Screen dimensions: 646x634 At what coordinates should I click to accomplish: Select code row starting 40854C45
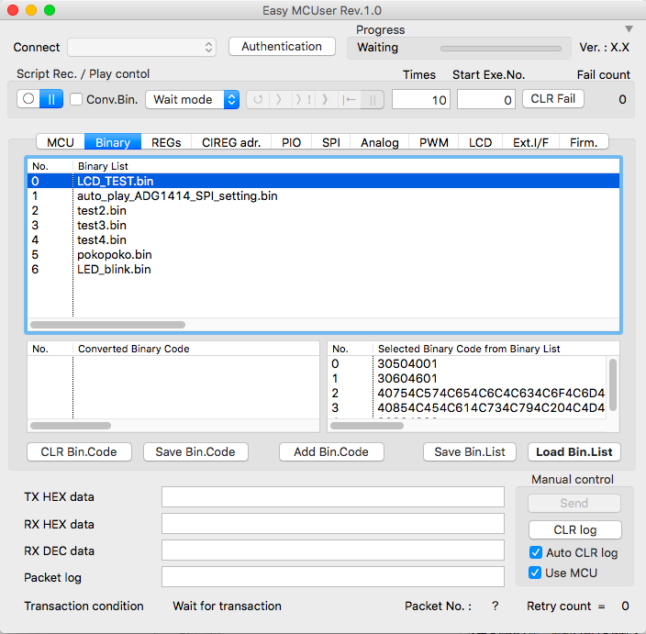pos(468,408)
